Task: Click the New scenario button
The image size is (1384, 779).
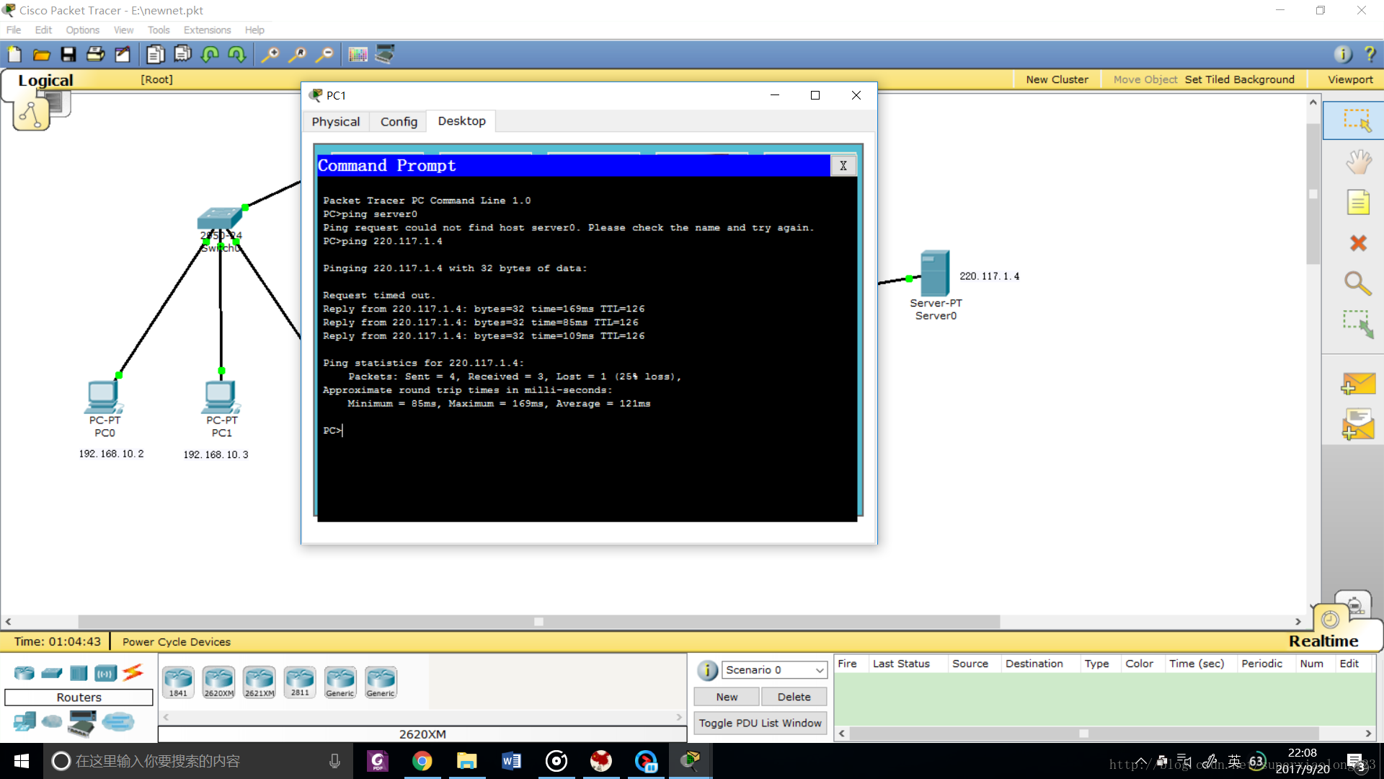Action: [727, 697]
